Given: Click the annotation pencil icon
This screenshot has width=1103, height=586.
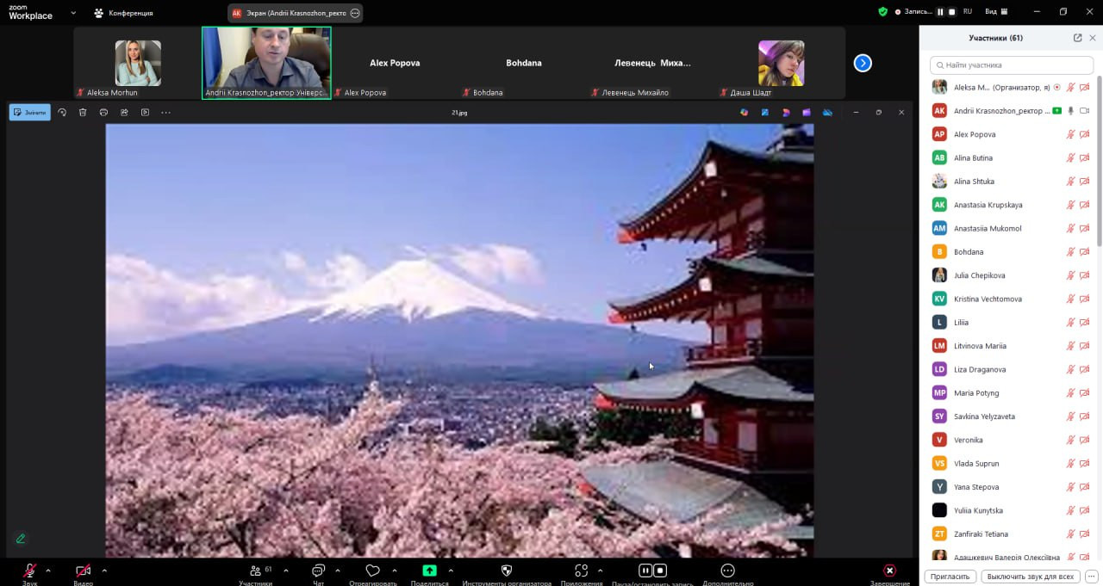Looking at the screenshot, I should point(21,539).
